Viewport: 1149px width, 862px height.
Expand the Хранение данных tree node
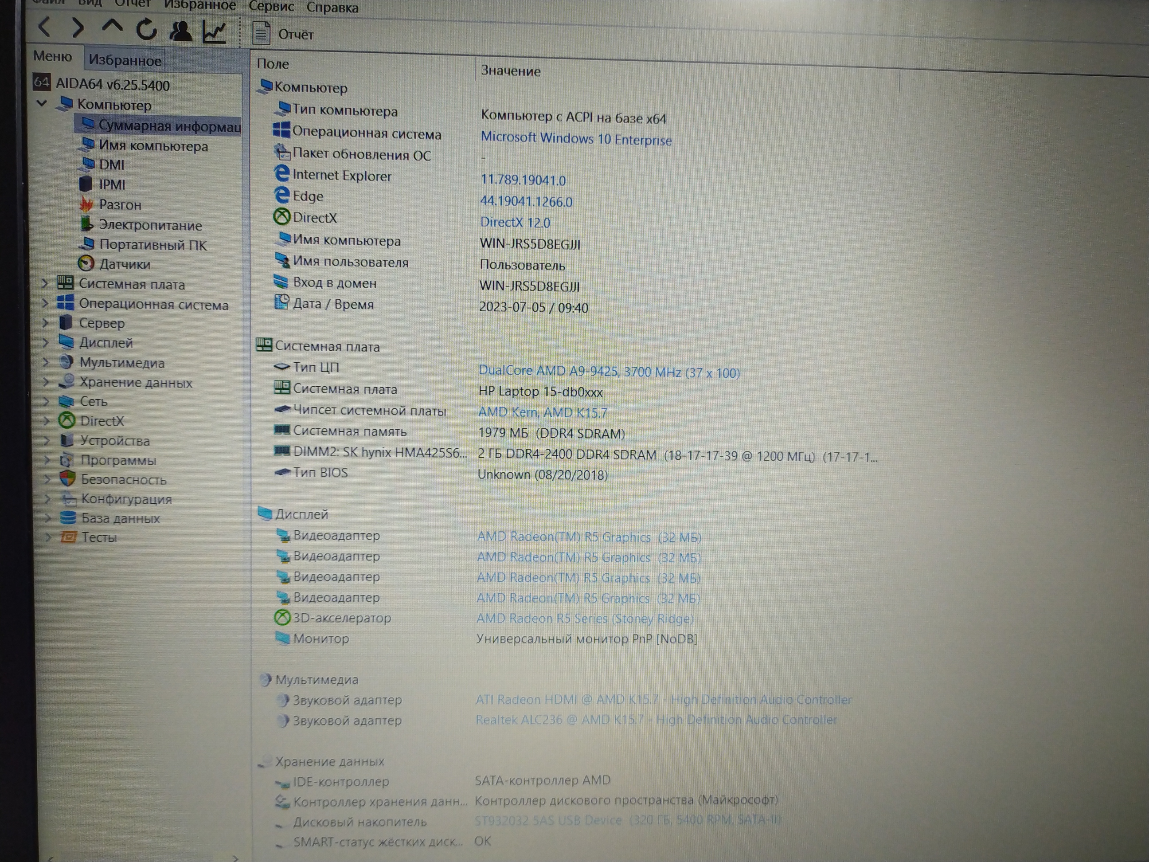(x=46, y=382)
